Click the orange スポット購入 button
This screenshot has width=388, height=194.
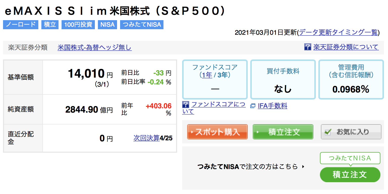[217, 132]
